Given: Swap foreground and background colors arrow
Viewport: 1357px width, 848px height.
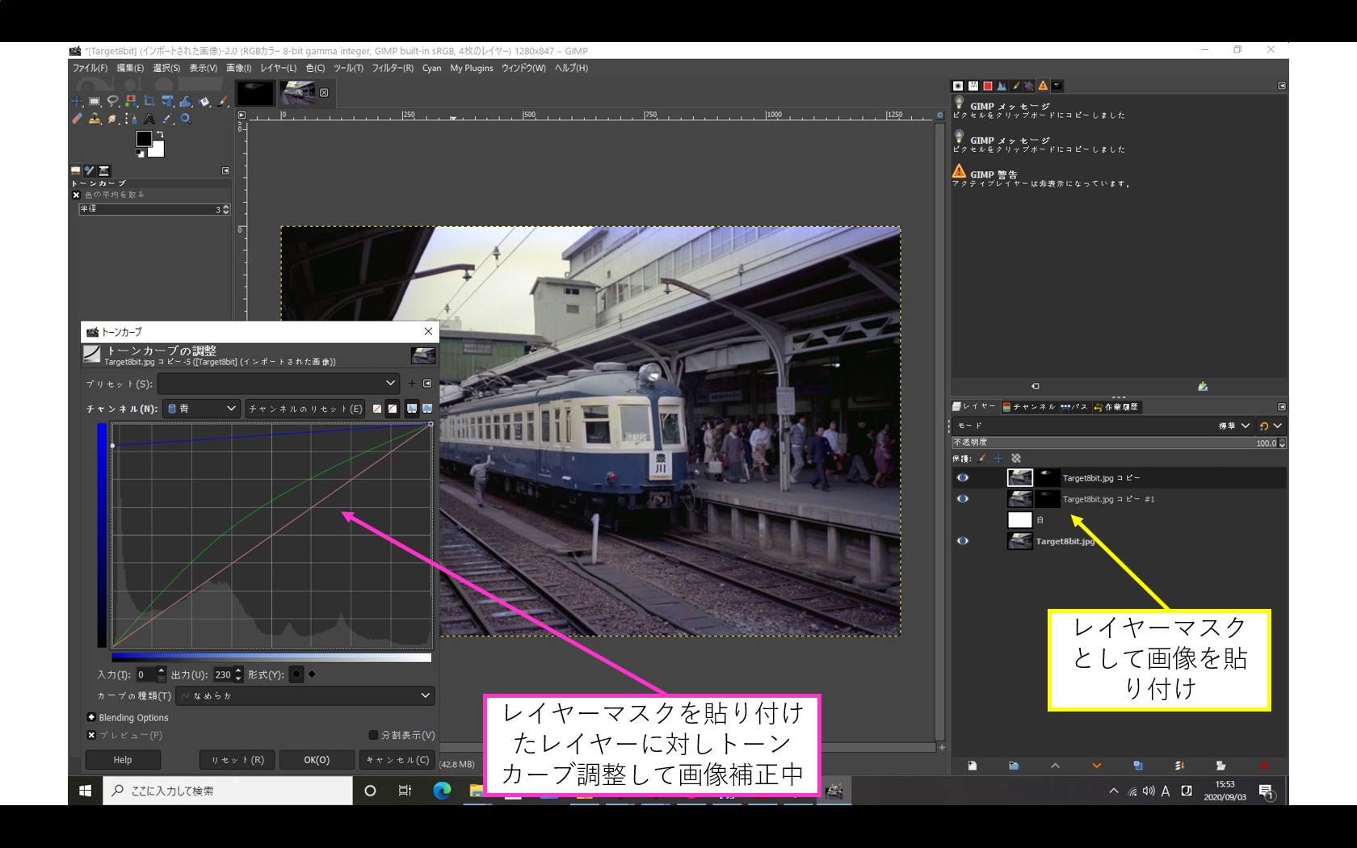Looking at the screenshot, I should pos(160,135).
